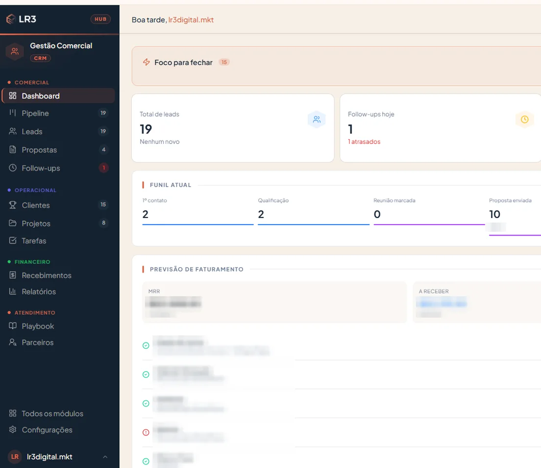The width and height of the screenshot is (541, 468).
Task: Click the Clientes count badge 15
Action: pos(103,205)
